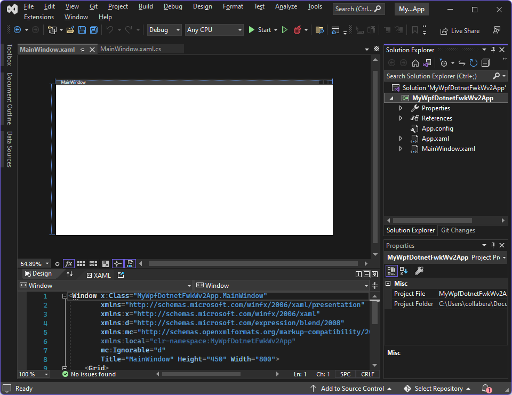
Task: Switch Properties panel to Categorized view
Action: click(393, 270)
